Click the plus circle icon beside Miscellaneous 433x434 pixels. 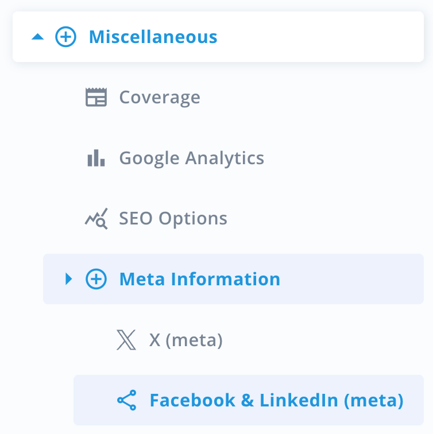[x=65, y=37]
